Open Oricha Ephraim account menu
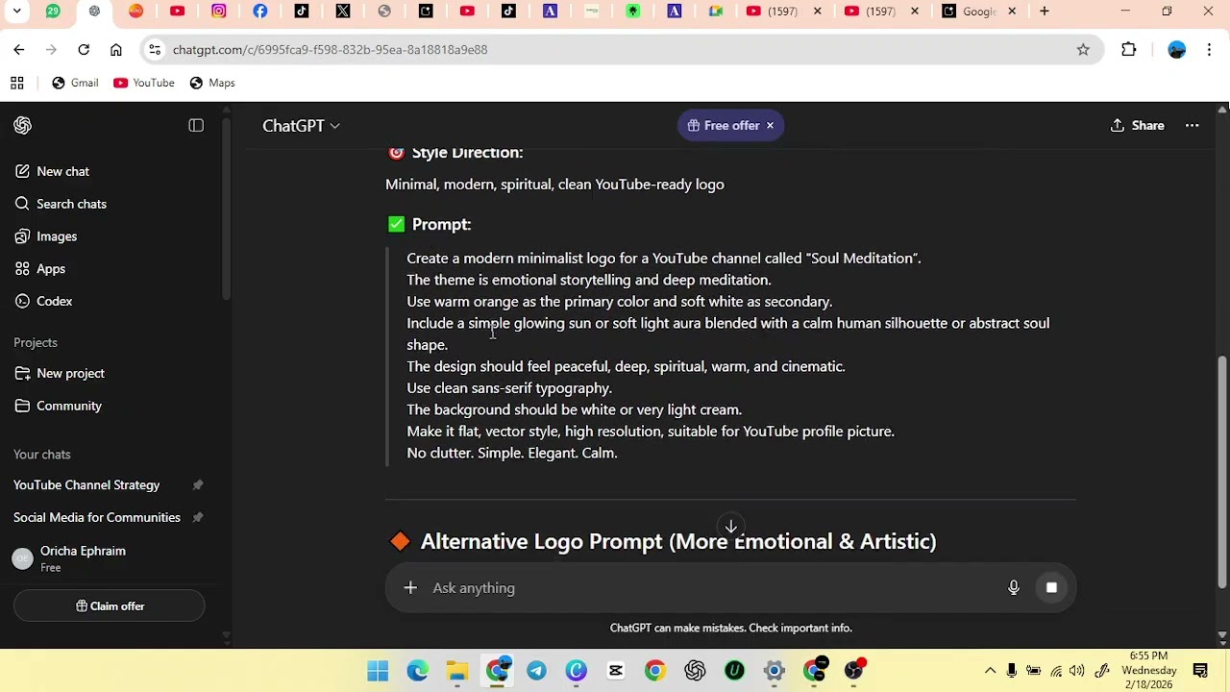The width and height of the screenshot is (1230, 692). click(x=109, y=558)
